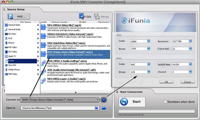Open the Frame Rate 25 dropdown
Viewport: 200px width, 120px height.
tap(190, 49)
